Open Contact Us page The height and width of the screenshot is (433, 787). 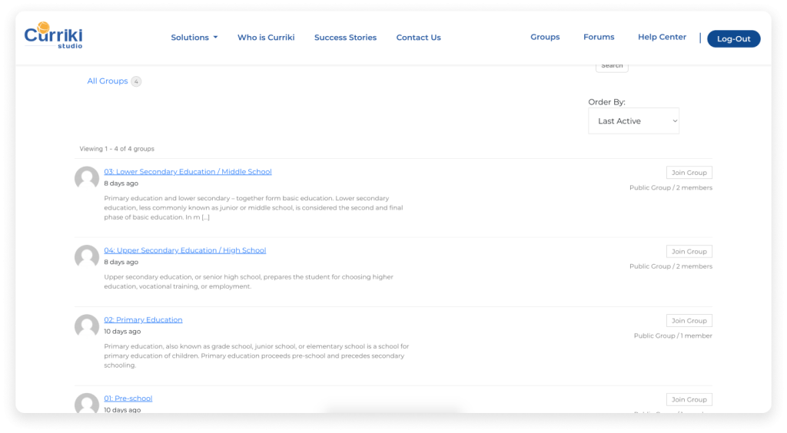point(419,38)
